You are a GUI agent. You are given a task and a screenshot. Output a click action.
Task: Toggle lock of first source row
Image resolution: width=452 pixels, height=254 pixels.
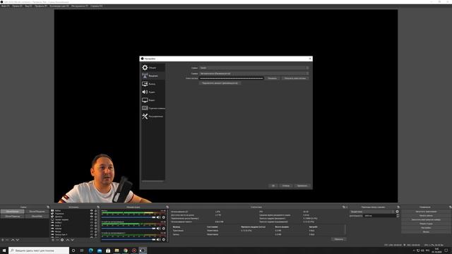tap(96, 210)
